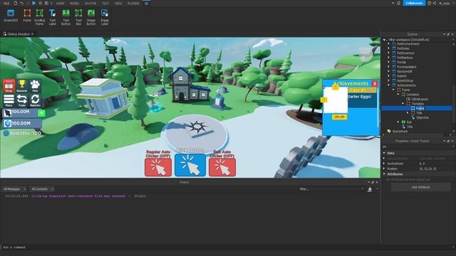Open the Rebirths icon in the game HUD

click(35, 100)
